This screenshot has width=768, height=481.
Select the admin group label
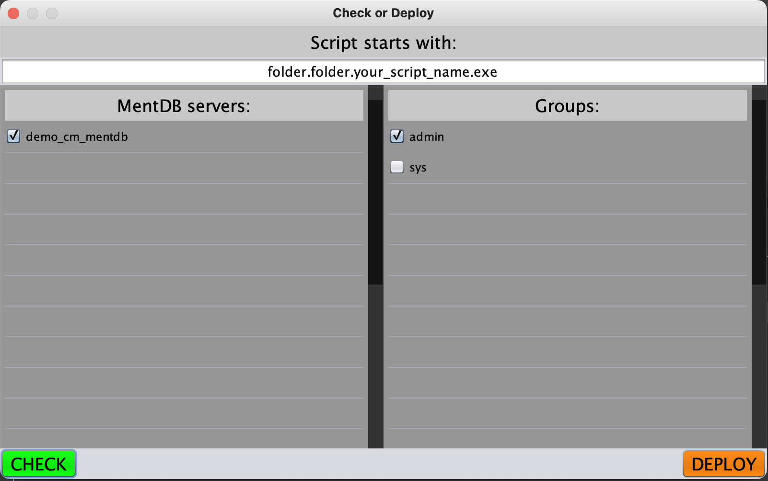427,137
